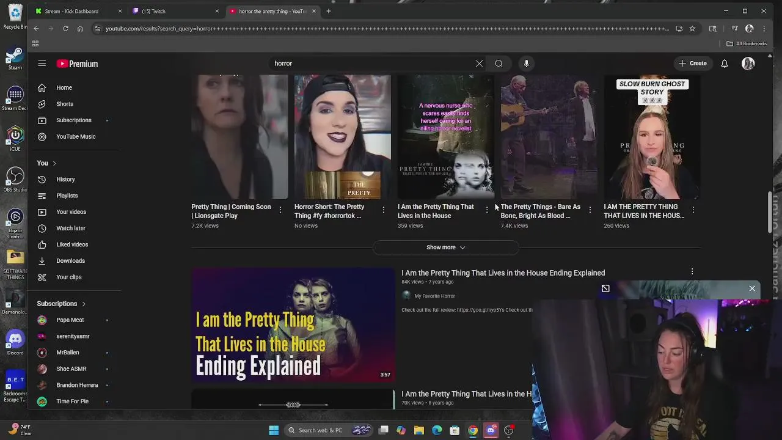Switch to the Twitch tab
This screenshot has width=782, height=440.
[x=175, y=11]
